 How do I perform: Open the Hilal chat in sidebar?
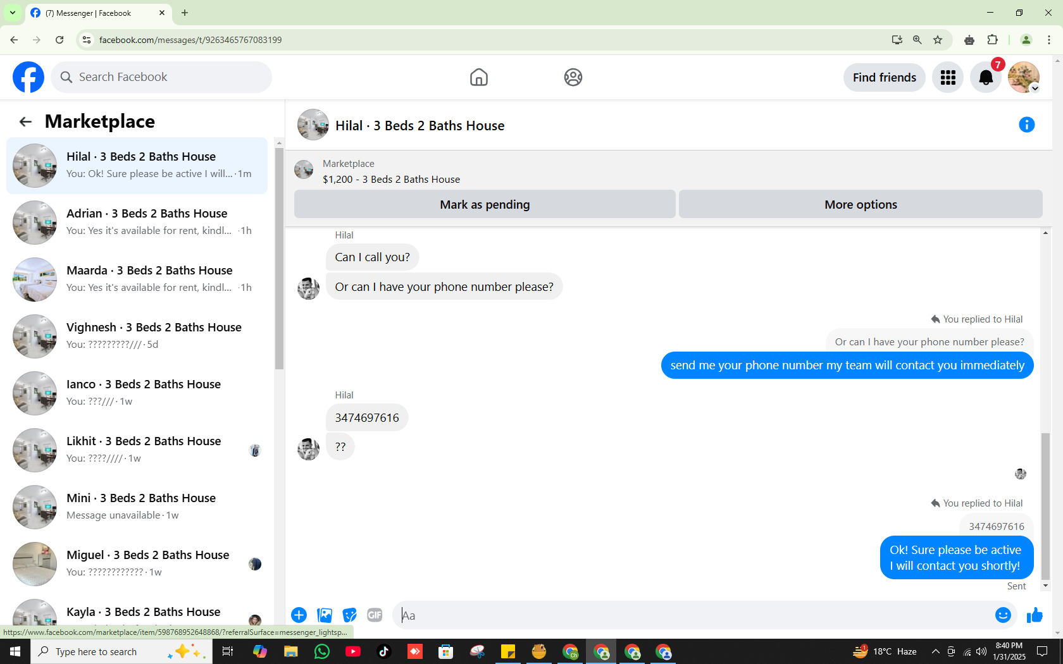tap(137, 166)
